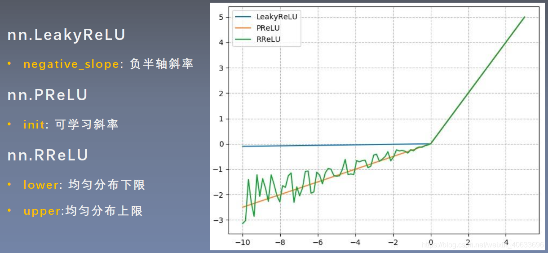Click the orange PReLU legend line
The width and height of the screenshot is (548, 253).
[x=243, y=28]
